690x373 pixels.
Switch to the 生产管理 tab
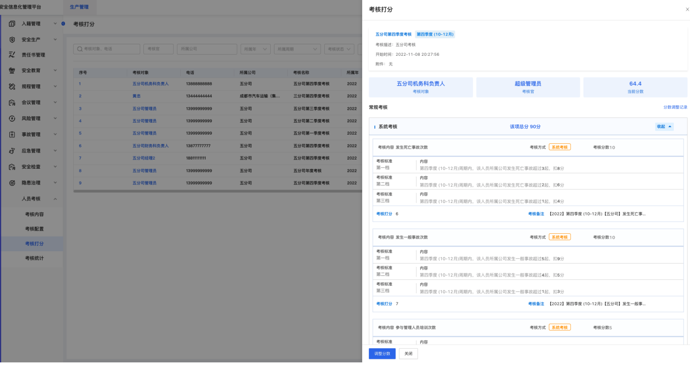tap(79, 7)
